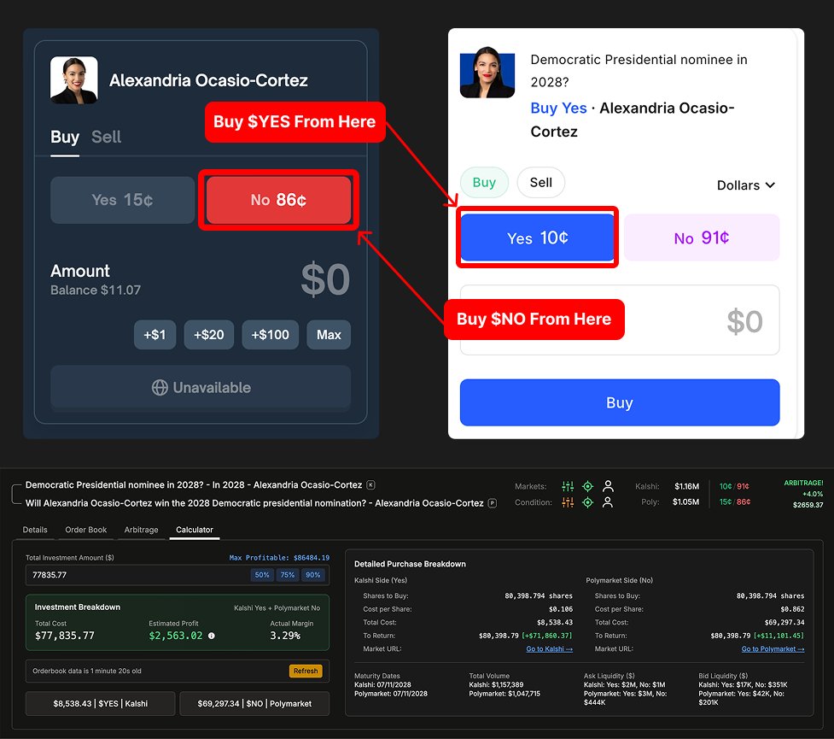
Task: Click Ocasio-Cortez photo in Kalshi panel
Action: pos(487,73)
